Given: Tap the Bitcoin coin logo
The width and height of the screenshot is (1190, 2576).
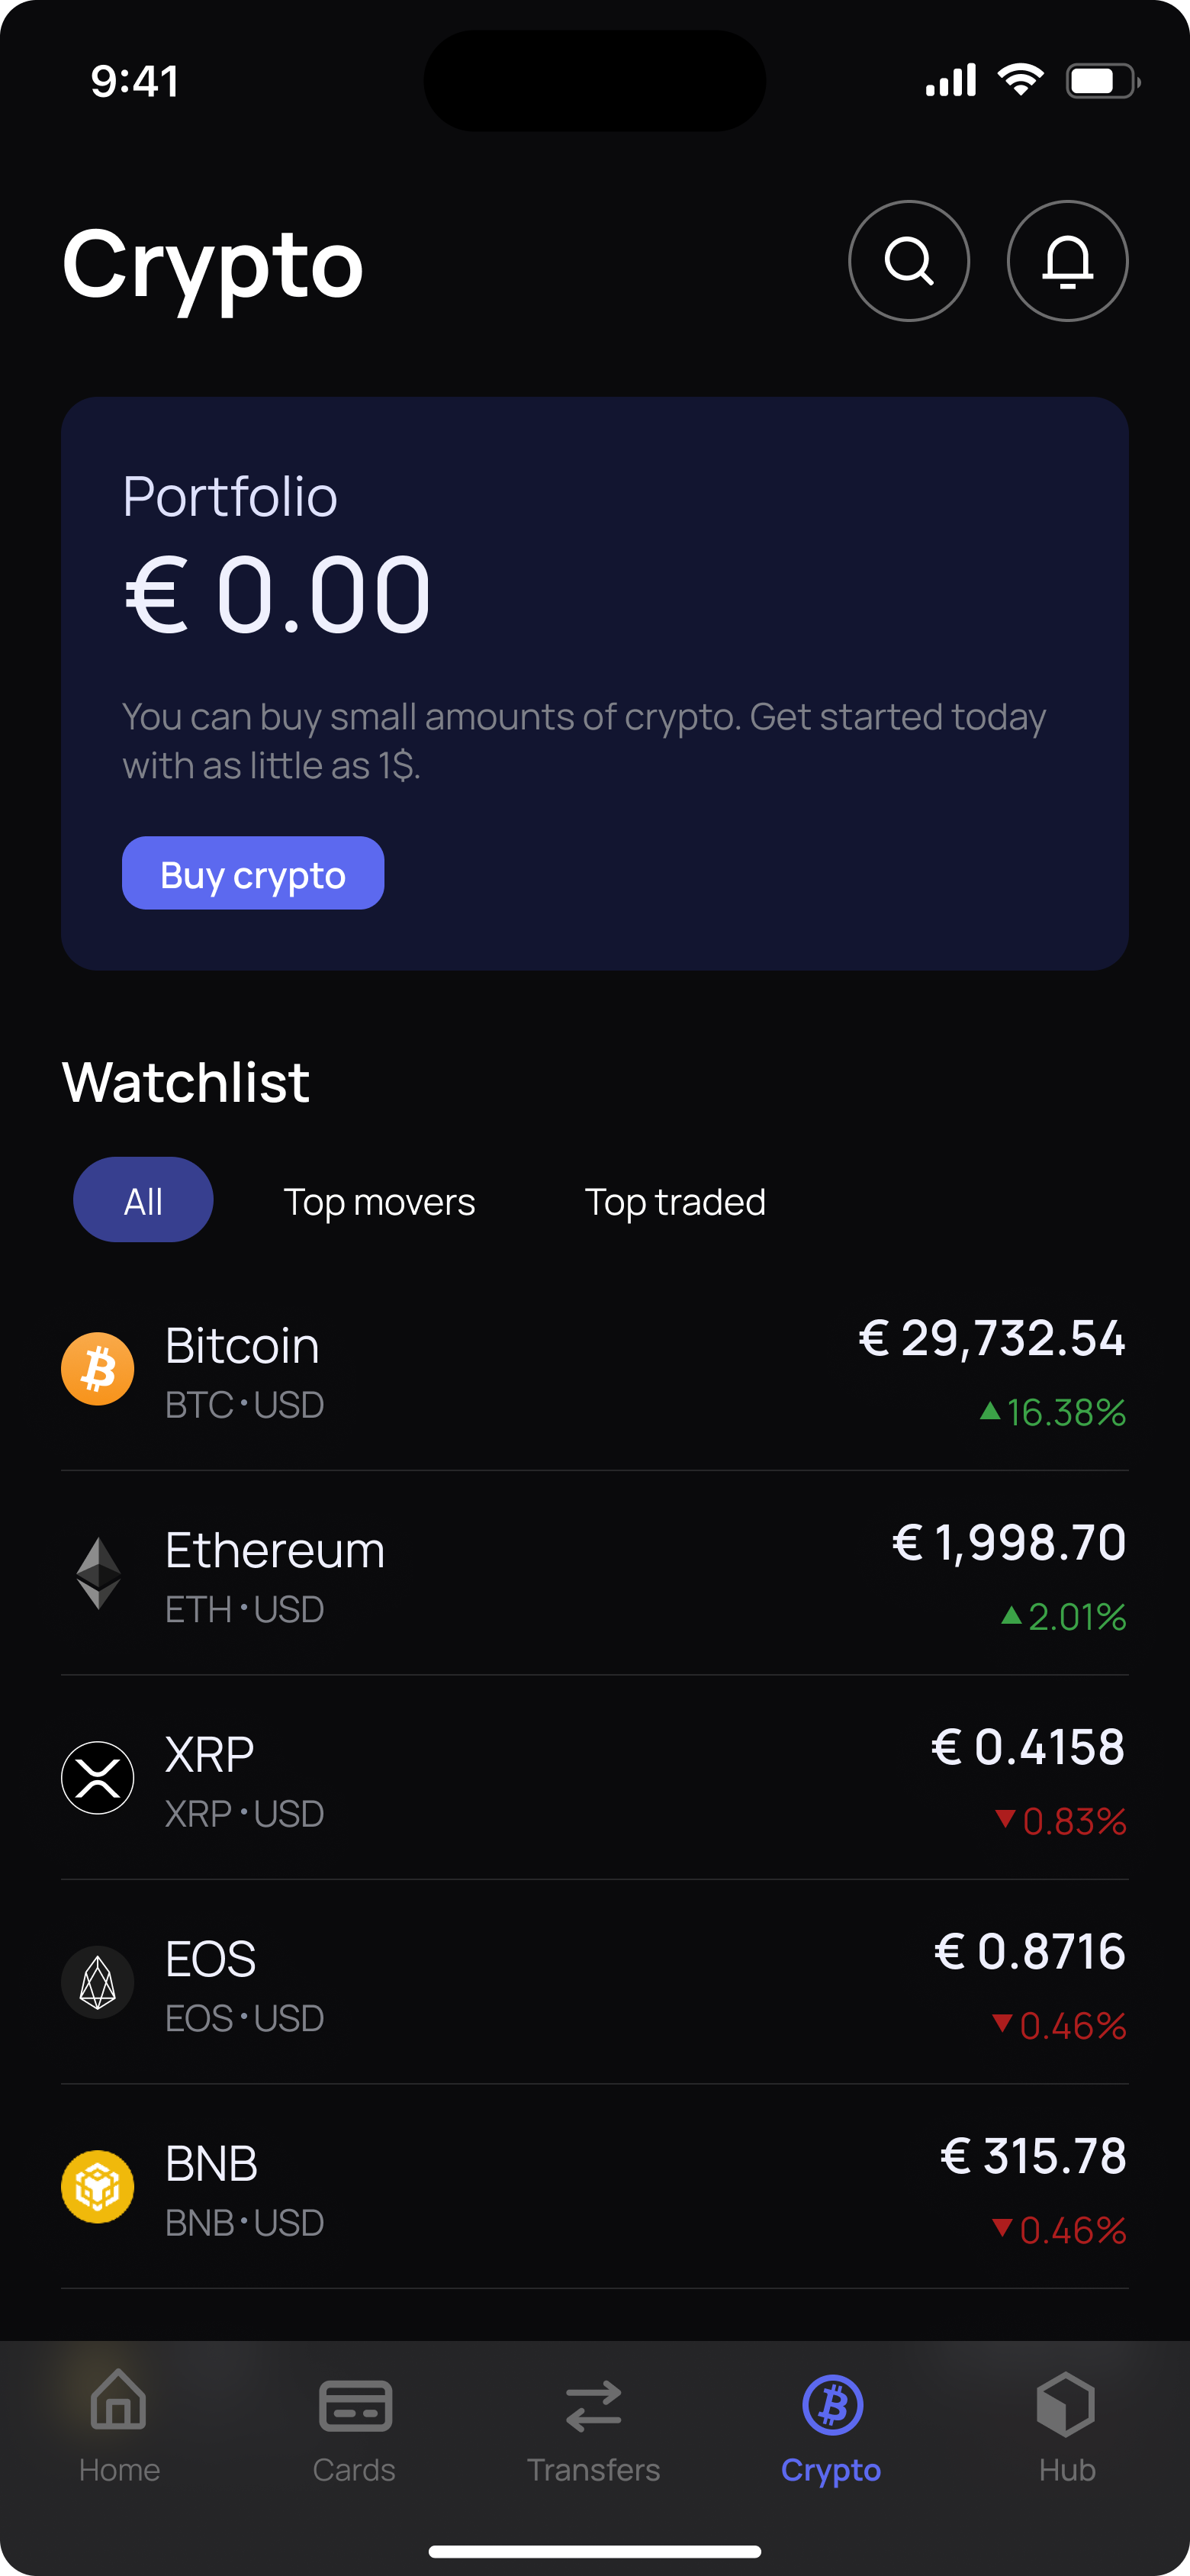Looking at the screenshot, I should [x=98, y=1368].
